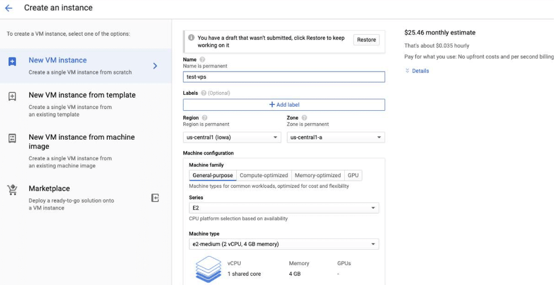Click the stacked layers machine icon
The height and width of the screenshot is (285, 555).
208,269
